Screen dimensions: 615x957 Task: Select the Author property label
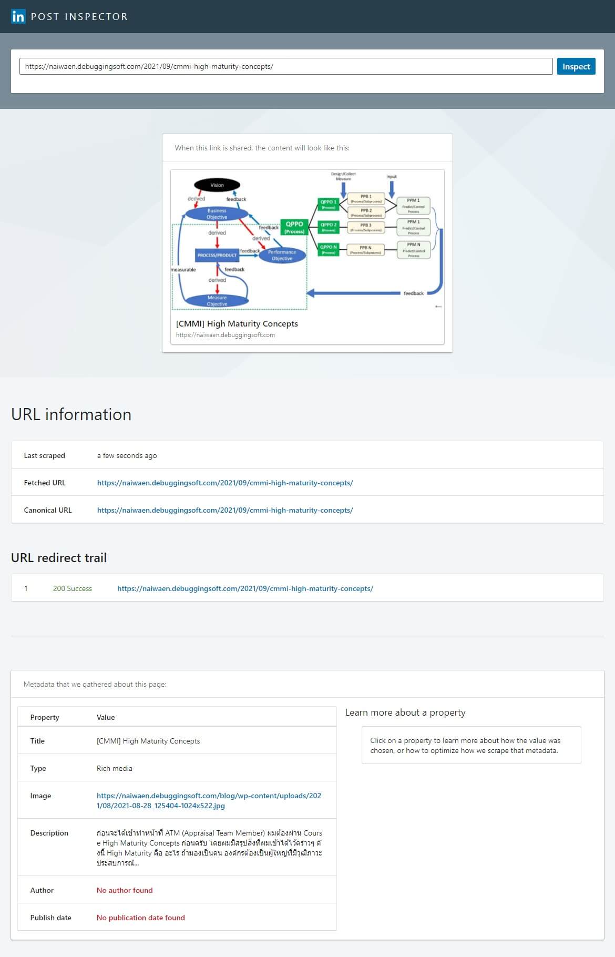(42, 890)
